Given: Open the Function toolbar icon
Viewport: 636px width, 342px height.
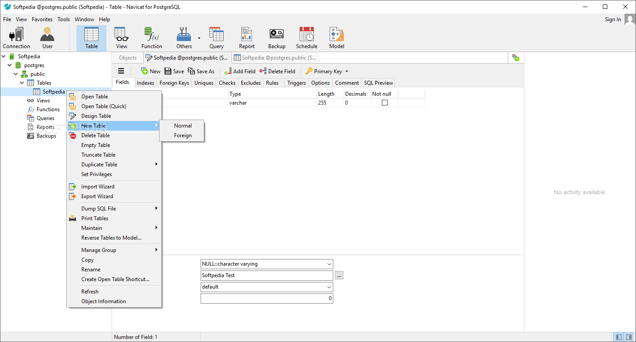Looking at the screenshot, I should point(152,38).
